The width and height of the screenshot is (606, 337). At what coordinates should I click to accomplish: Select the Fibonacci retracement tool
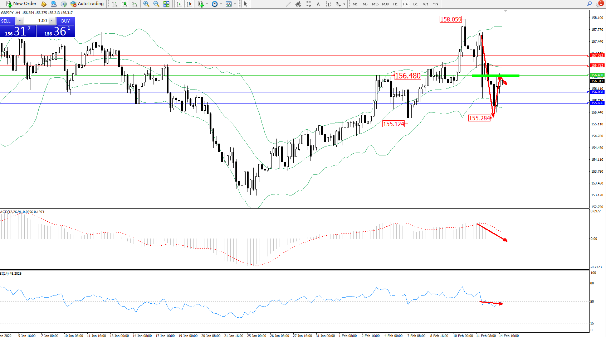coord(308,4)
